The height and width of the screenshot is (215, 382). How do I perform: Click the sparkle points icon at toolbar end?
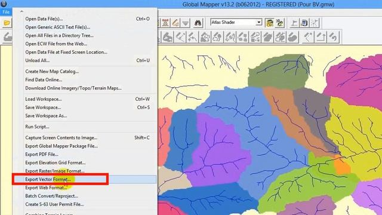(315, 23)
